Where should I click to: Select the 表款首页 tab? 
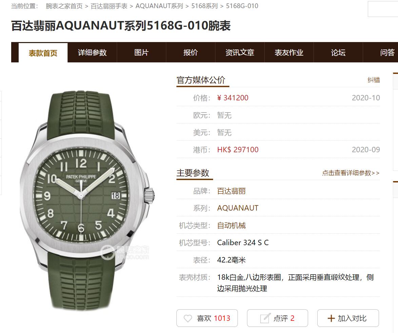click(x=43, y=53)
